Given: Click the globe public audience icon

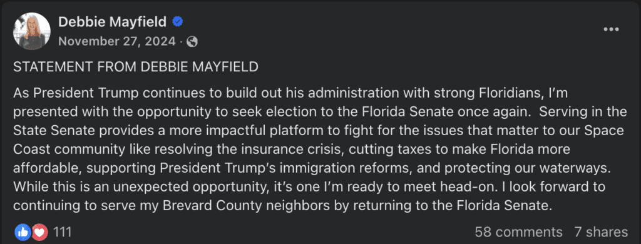Looking at the screenshot, I should [x=192, y=42].
